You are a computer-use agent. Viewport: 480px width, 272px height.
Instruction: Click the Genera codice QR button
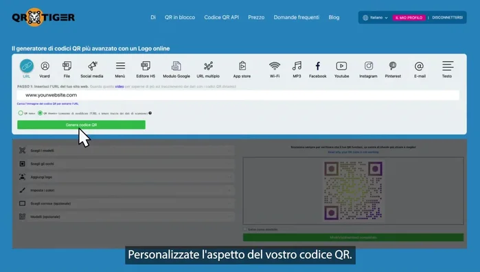[x=82, y=125]
